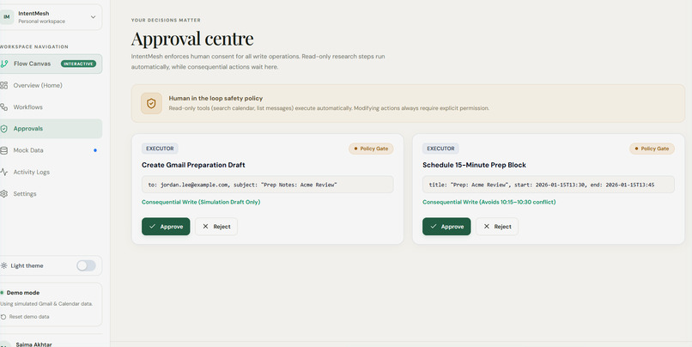Click the Activity Logs pulse icon

coord(4,172)
